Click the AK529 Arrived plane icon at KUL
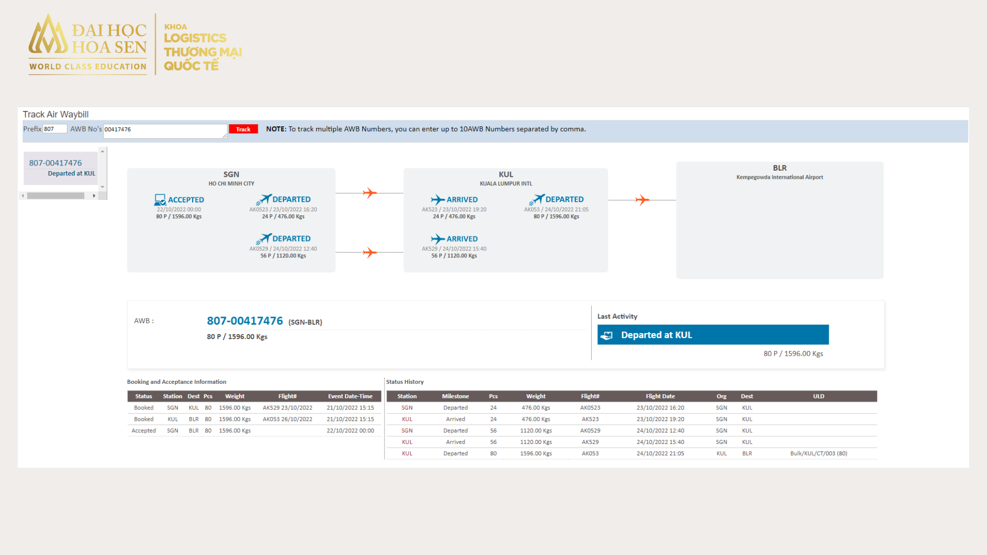The width and height of the screenshot is (987, 555). 437,239
